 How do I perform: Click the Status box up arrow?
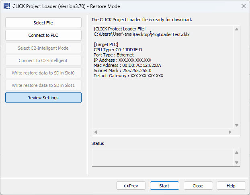(x=237, y=153)
